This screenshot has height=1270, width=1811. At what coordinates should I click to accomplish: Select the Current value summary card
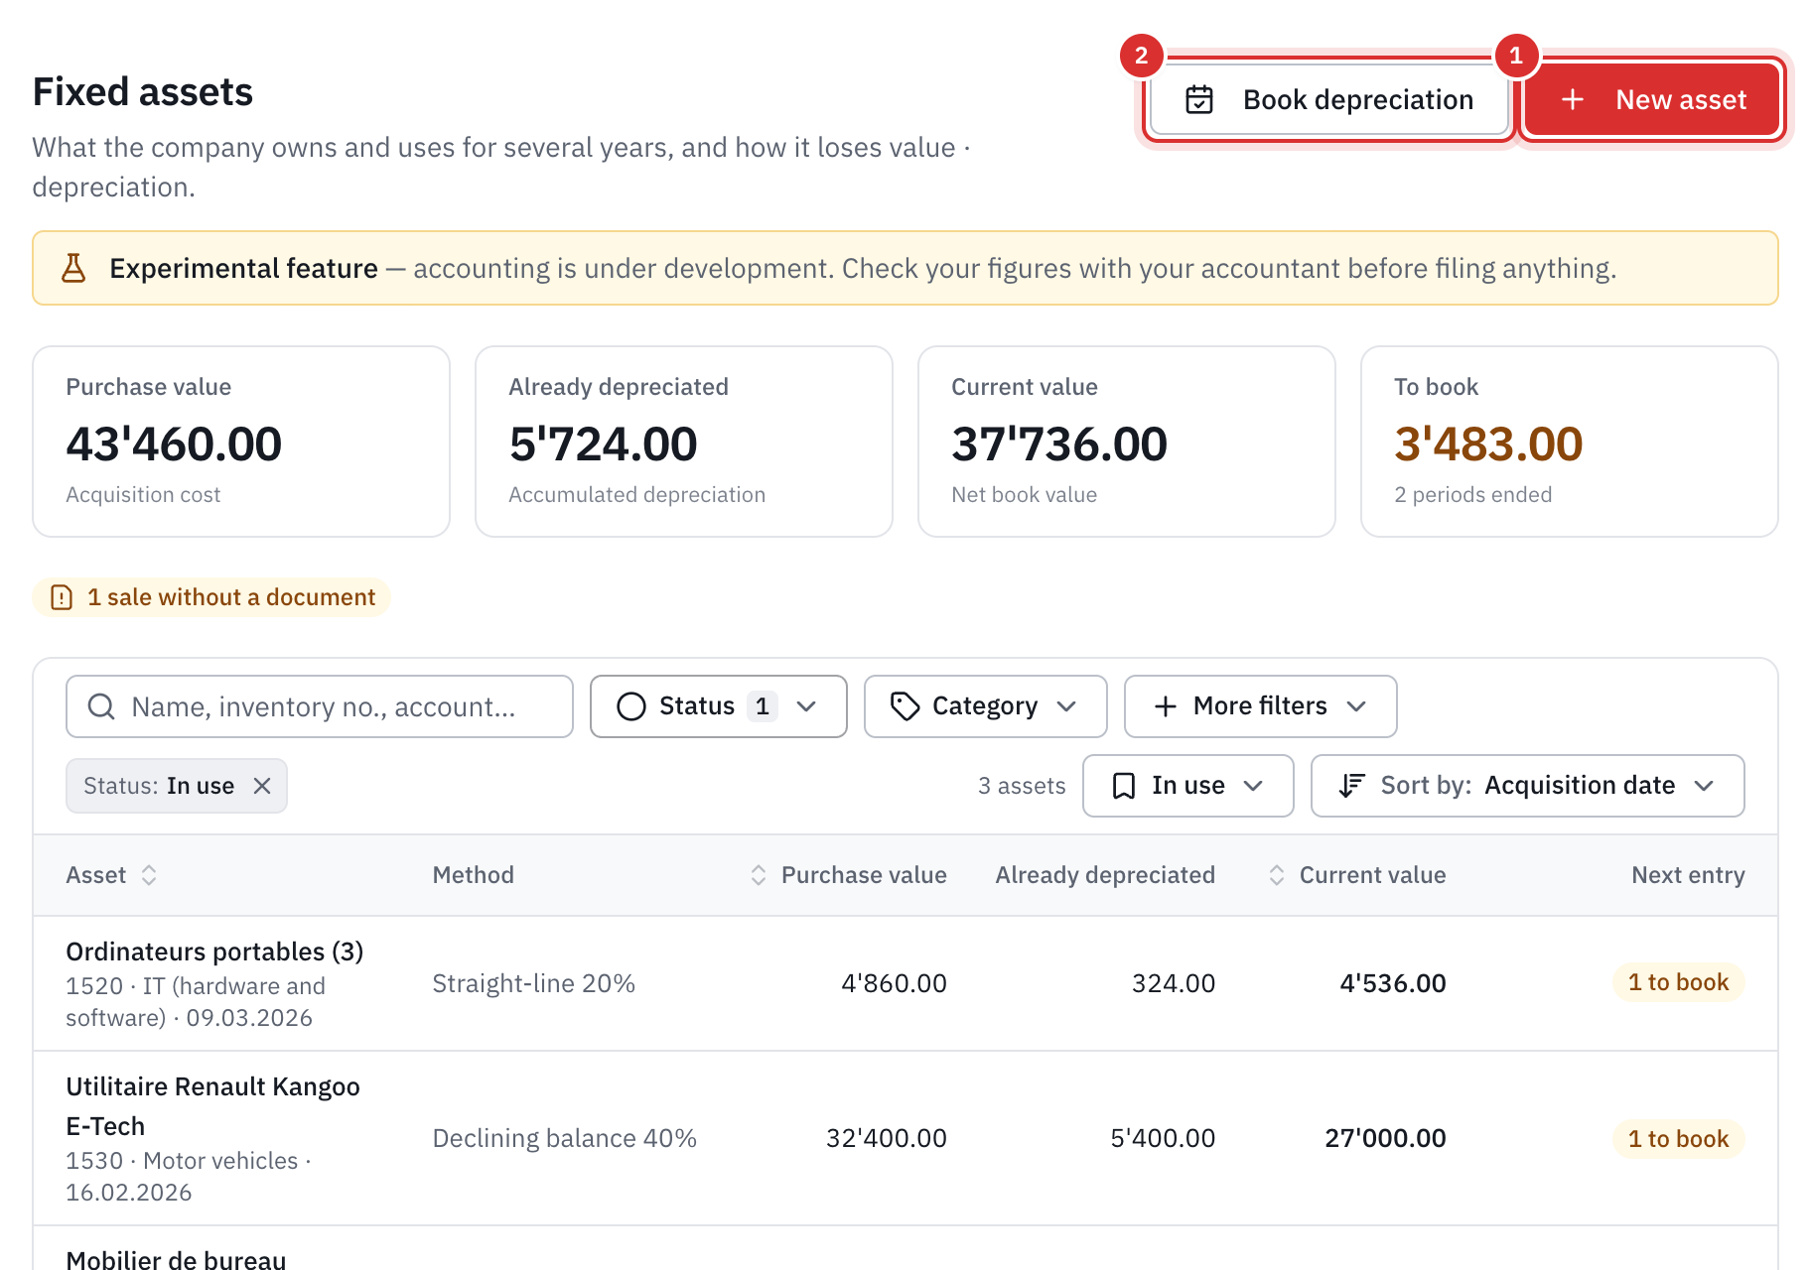click(1127, 442)
